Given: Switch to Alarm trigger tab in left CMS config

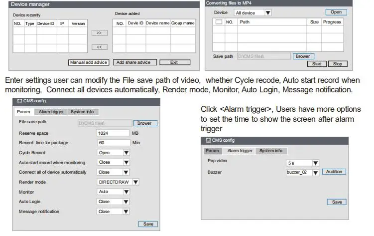Looking at the screenshot, I should [51, 112].
